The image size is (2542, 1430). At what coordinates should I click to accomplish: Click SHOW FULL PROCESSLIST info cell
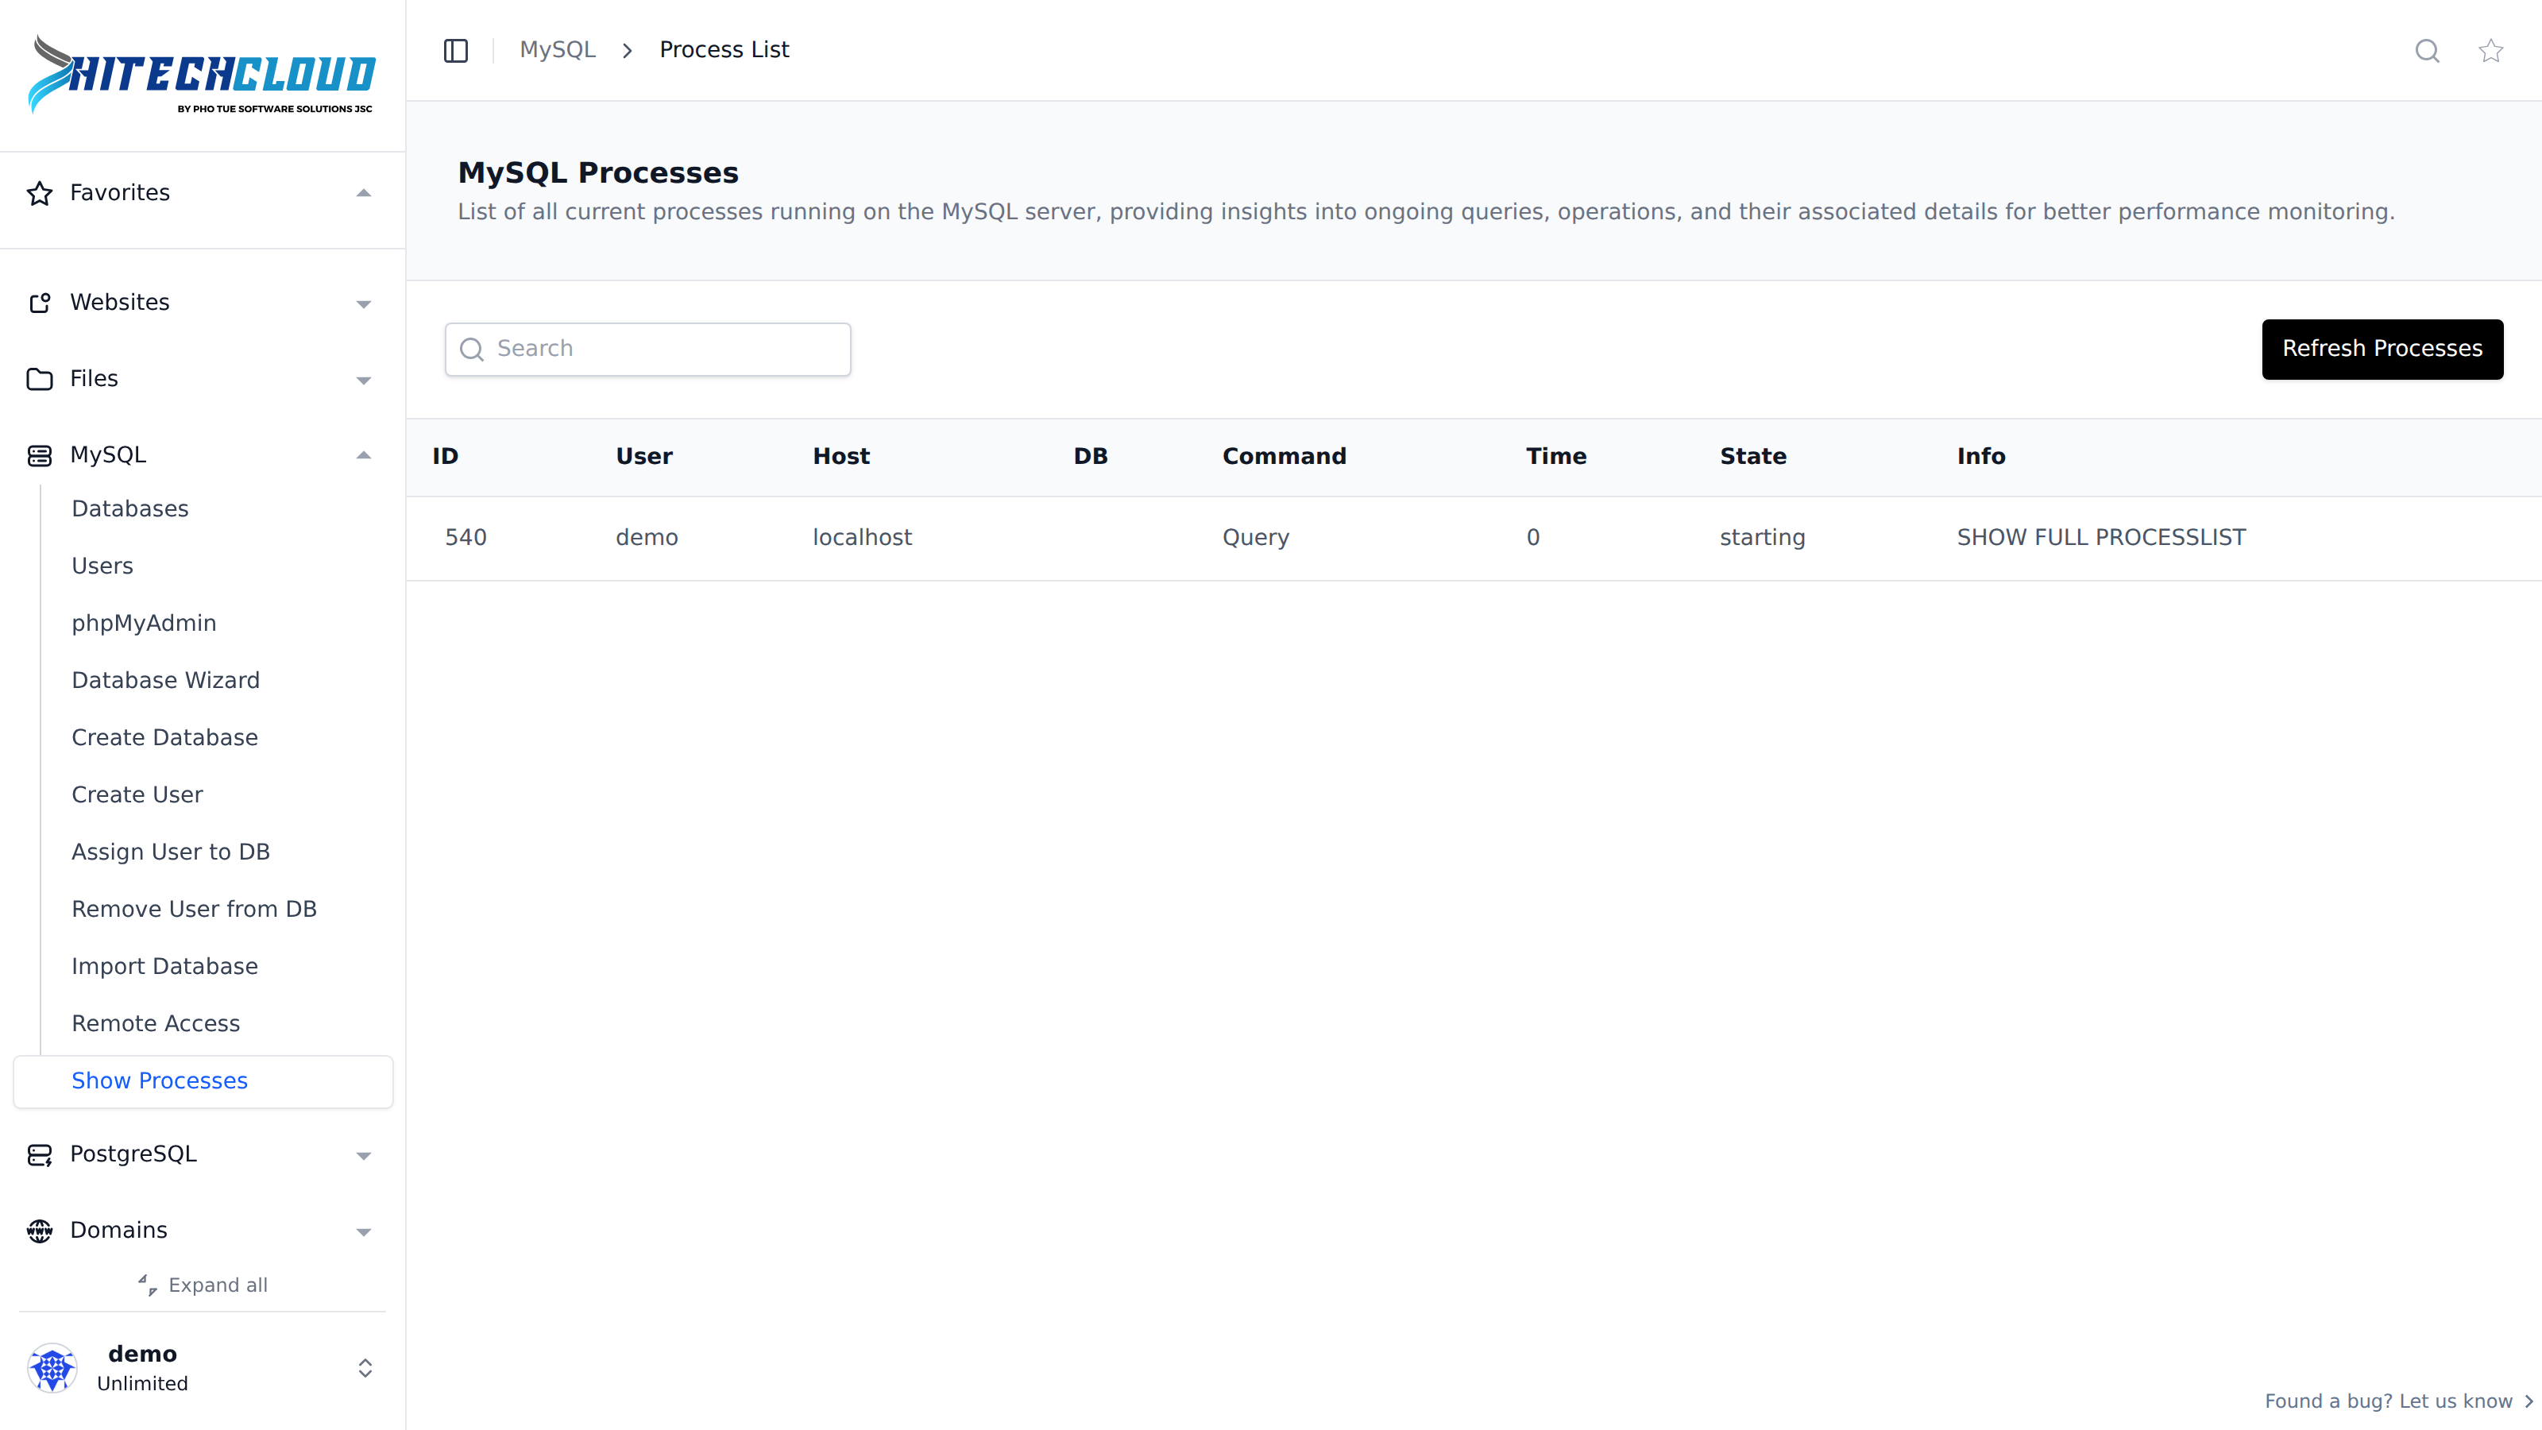tap(2101, 538)
